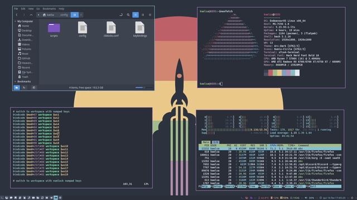Click the yellow swatch in neofetch palette

click(x=279, y=73)
